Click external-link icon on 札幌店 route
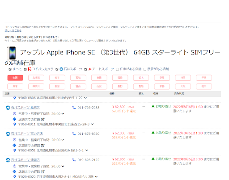Screen dimensions: 229x180 (42, 119)
